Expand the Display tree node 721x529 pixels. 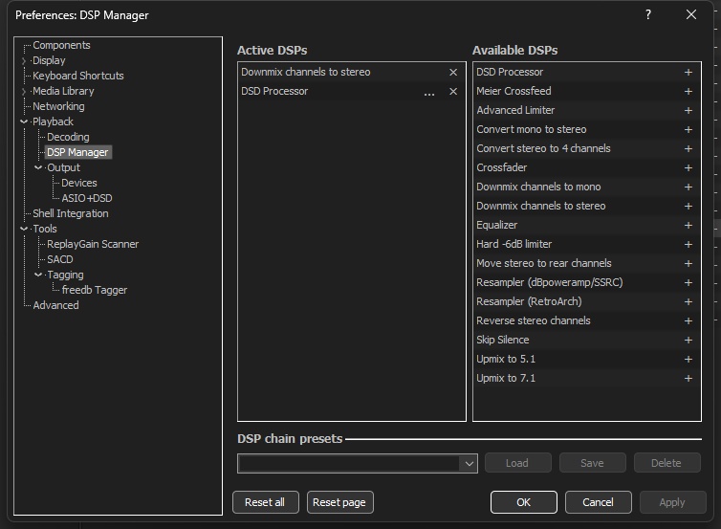tap(24, 61)
